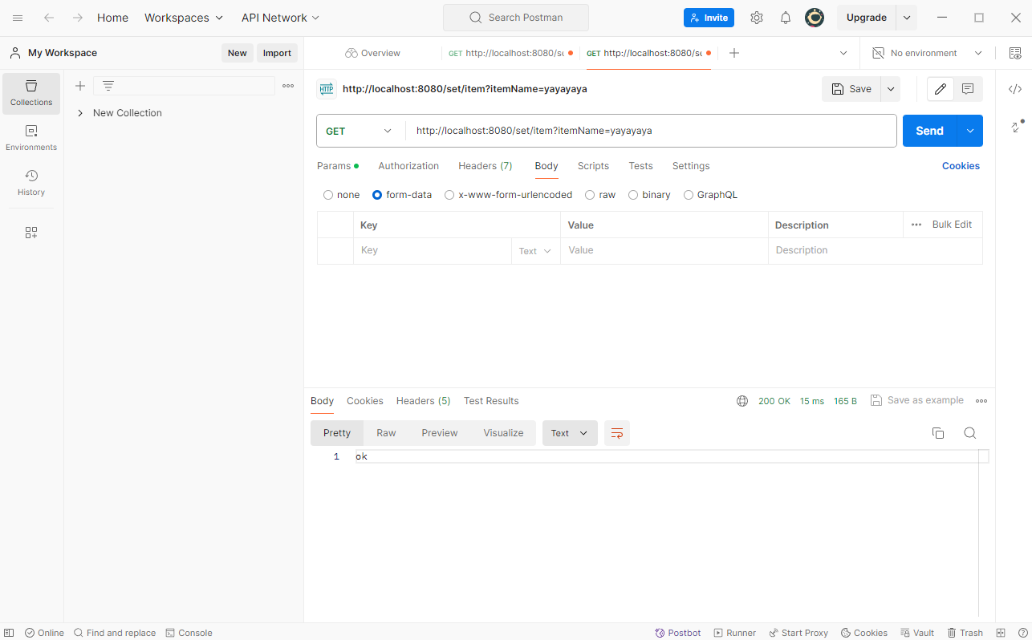Open the code snippet panel icon
This screenshot has height=640, width=1032.
[1014, 89]
